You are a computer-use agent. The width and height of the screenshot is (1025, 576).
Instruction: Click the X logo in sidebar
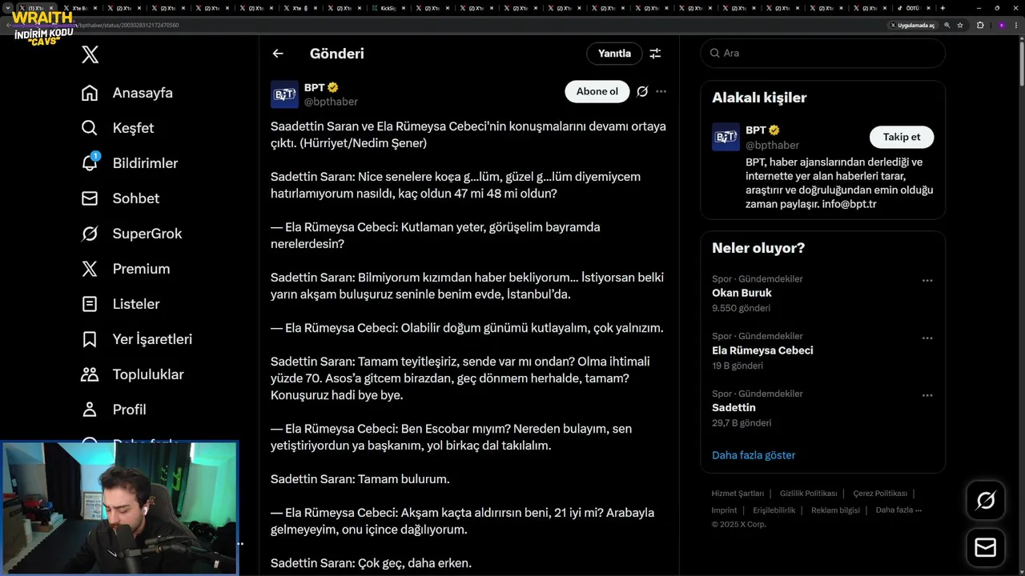tap(90, 54)
